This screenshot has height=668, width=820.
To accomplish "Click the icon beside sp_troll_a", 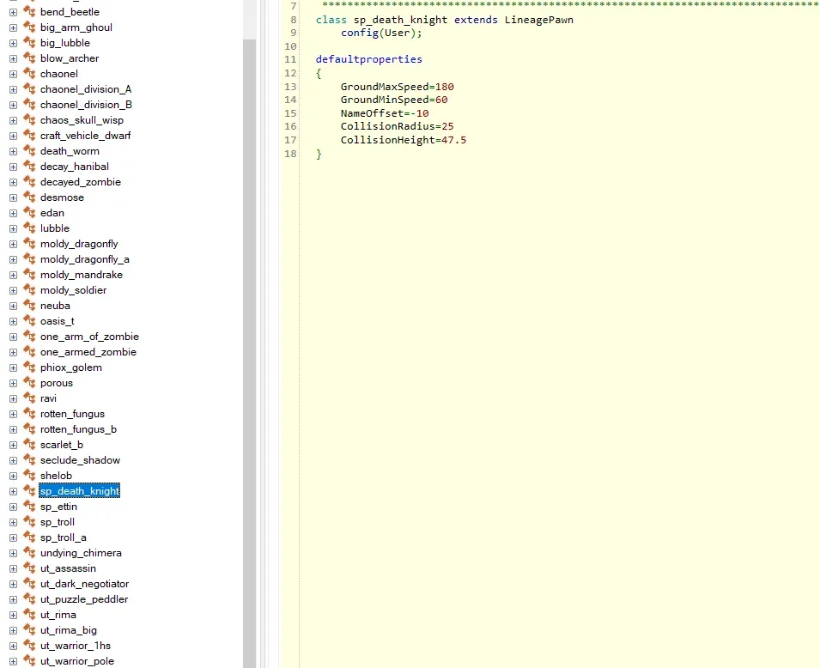I will click(x=29, y=537).
